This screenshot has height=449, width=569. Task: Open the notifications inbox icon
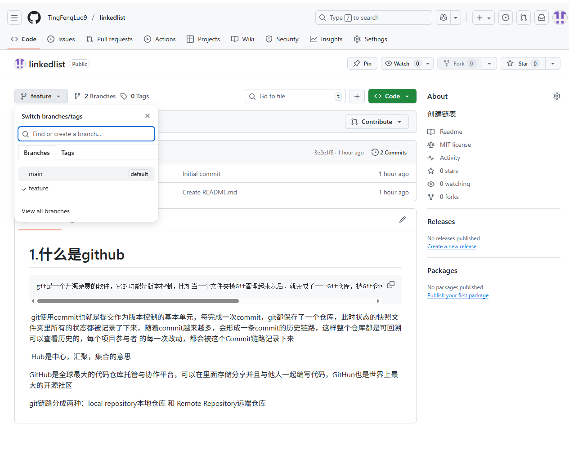point(542,18)
